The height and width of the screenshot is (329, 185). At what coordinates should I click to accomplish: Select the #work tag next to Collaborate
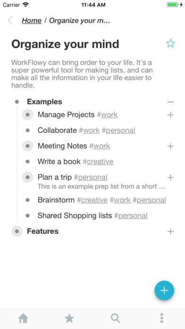[x=89, y=130]
